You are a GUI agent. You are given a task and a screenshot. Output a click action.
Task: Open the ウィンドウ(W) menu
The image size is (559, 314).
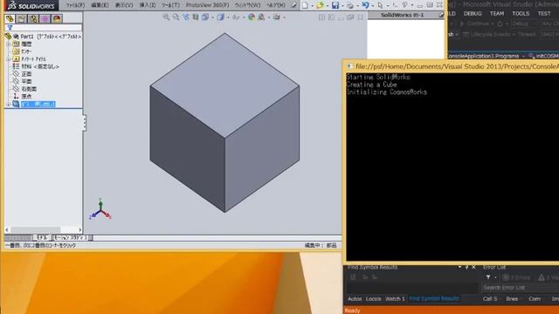(247, 5)
